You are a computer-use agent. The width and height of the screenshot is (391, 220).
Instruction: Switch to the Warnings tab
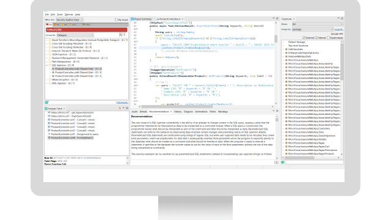pyautogui.click(x=223, y=111)
